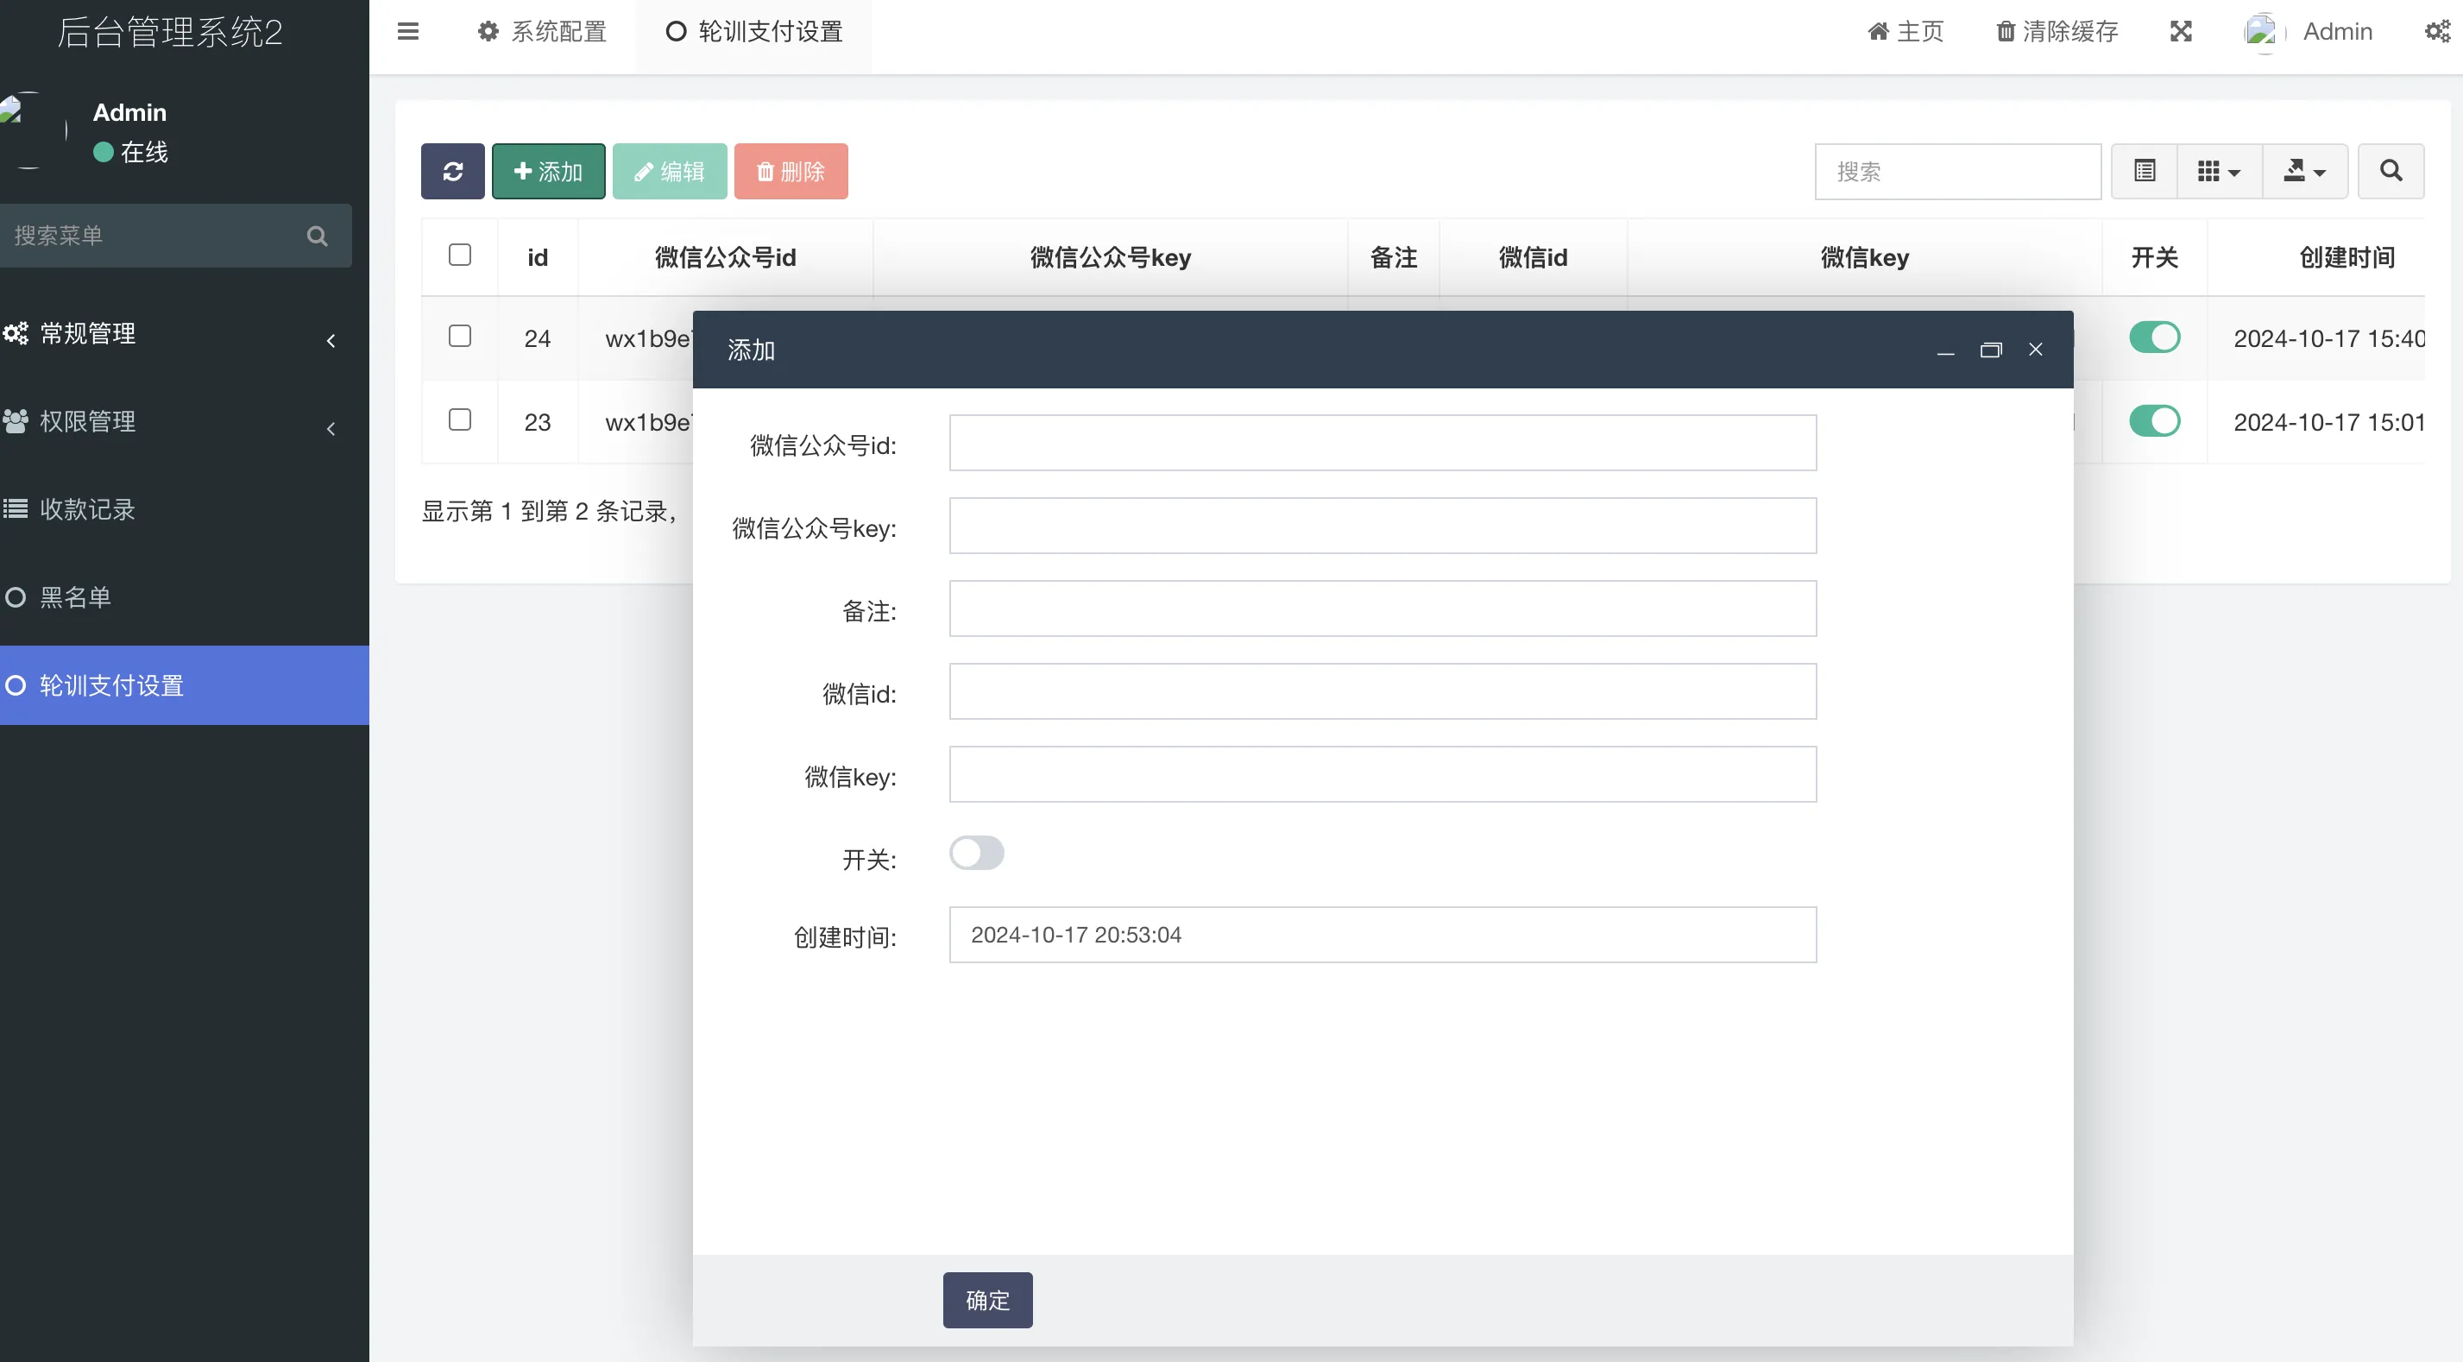Image resolution: width=2463 pixels, height=1362 pixels.
Task: Open the export data dropdown
Action: [2304, 171]
